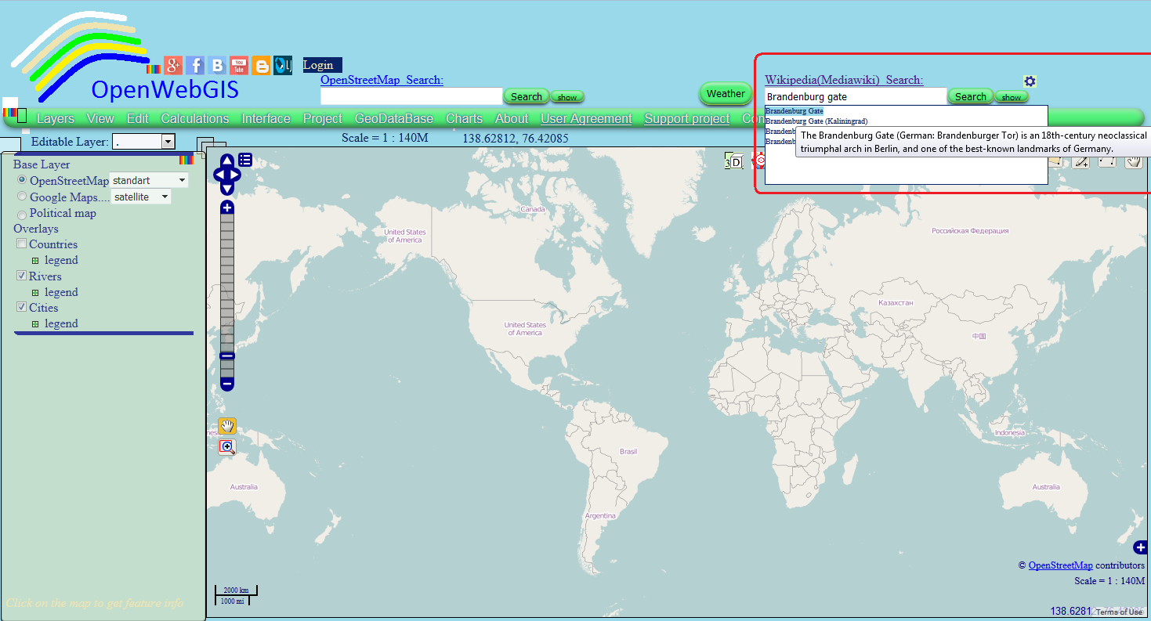Enable the Countries overlay

pos(21,244)
